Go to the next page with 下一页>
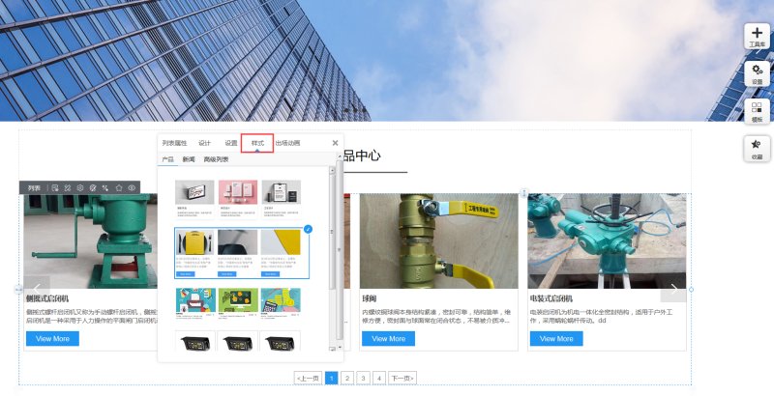 (x=402, y=379)
